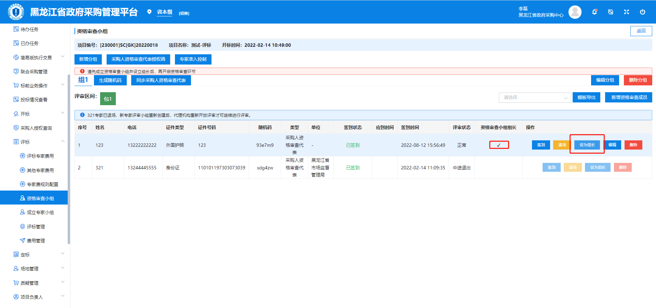
Task: Expand the 项目负责人 menu chevron
Action: tap(63, 296)
